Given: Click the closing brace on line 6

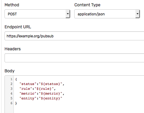Looking at the screenshot, I should (x=16, y=103).
